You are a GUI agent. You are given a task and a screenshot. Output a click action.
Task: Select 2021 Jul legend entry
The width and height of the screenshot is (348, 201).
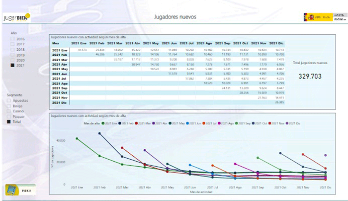tap(209, 123)
